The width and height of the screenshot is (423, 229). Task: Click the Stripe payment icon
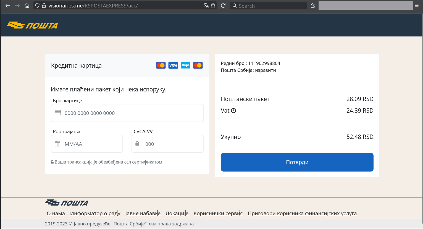pyautogui.click(x=186, y=65)
